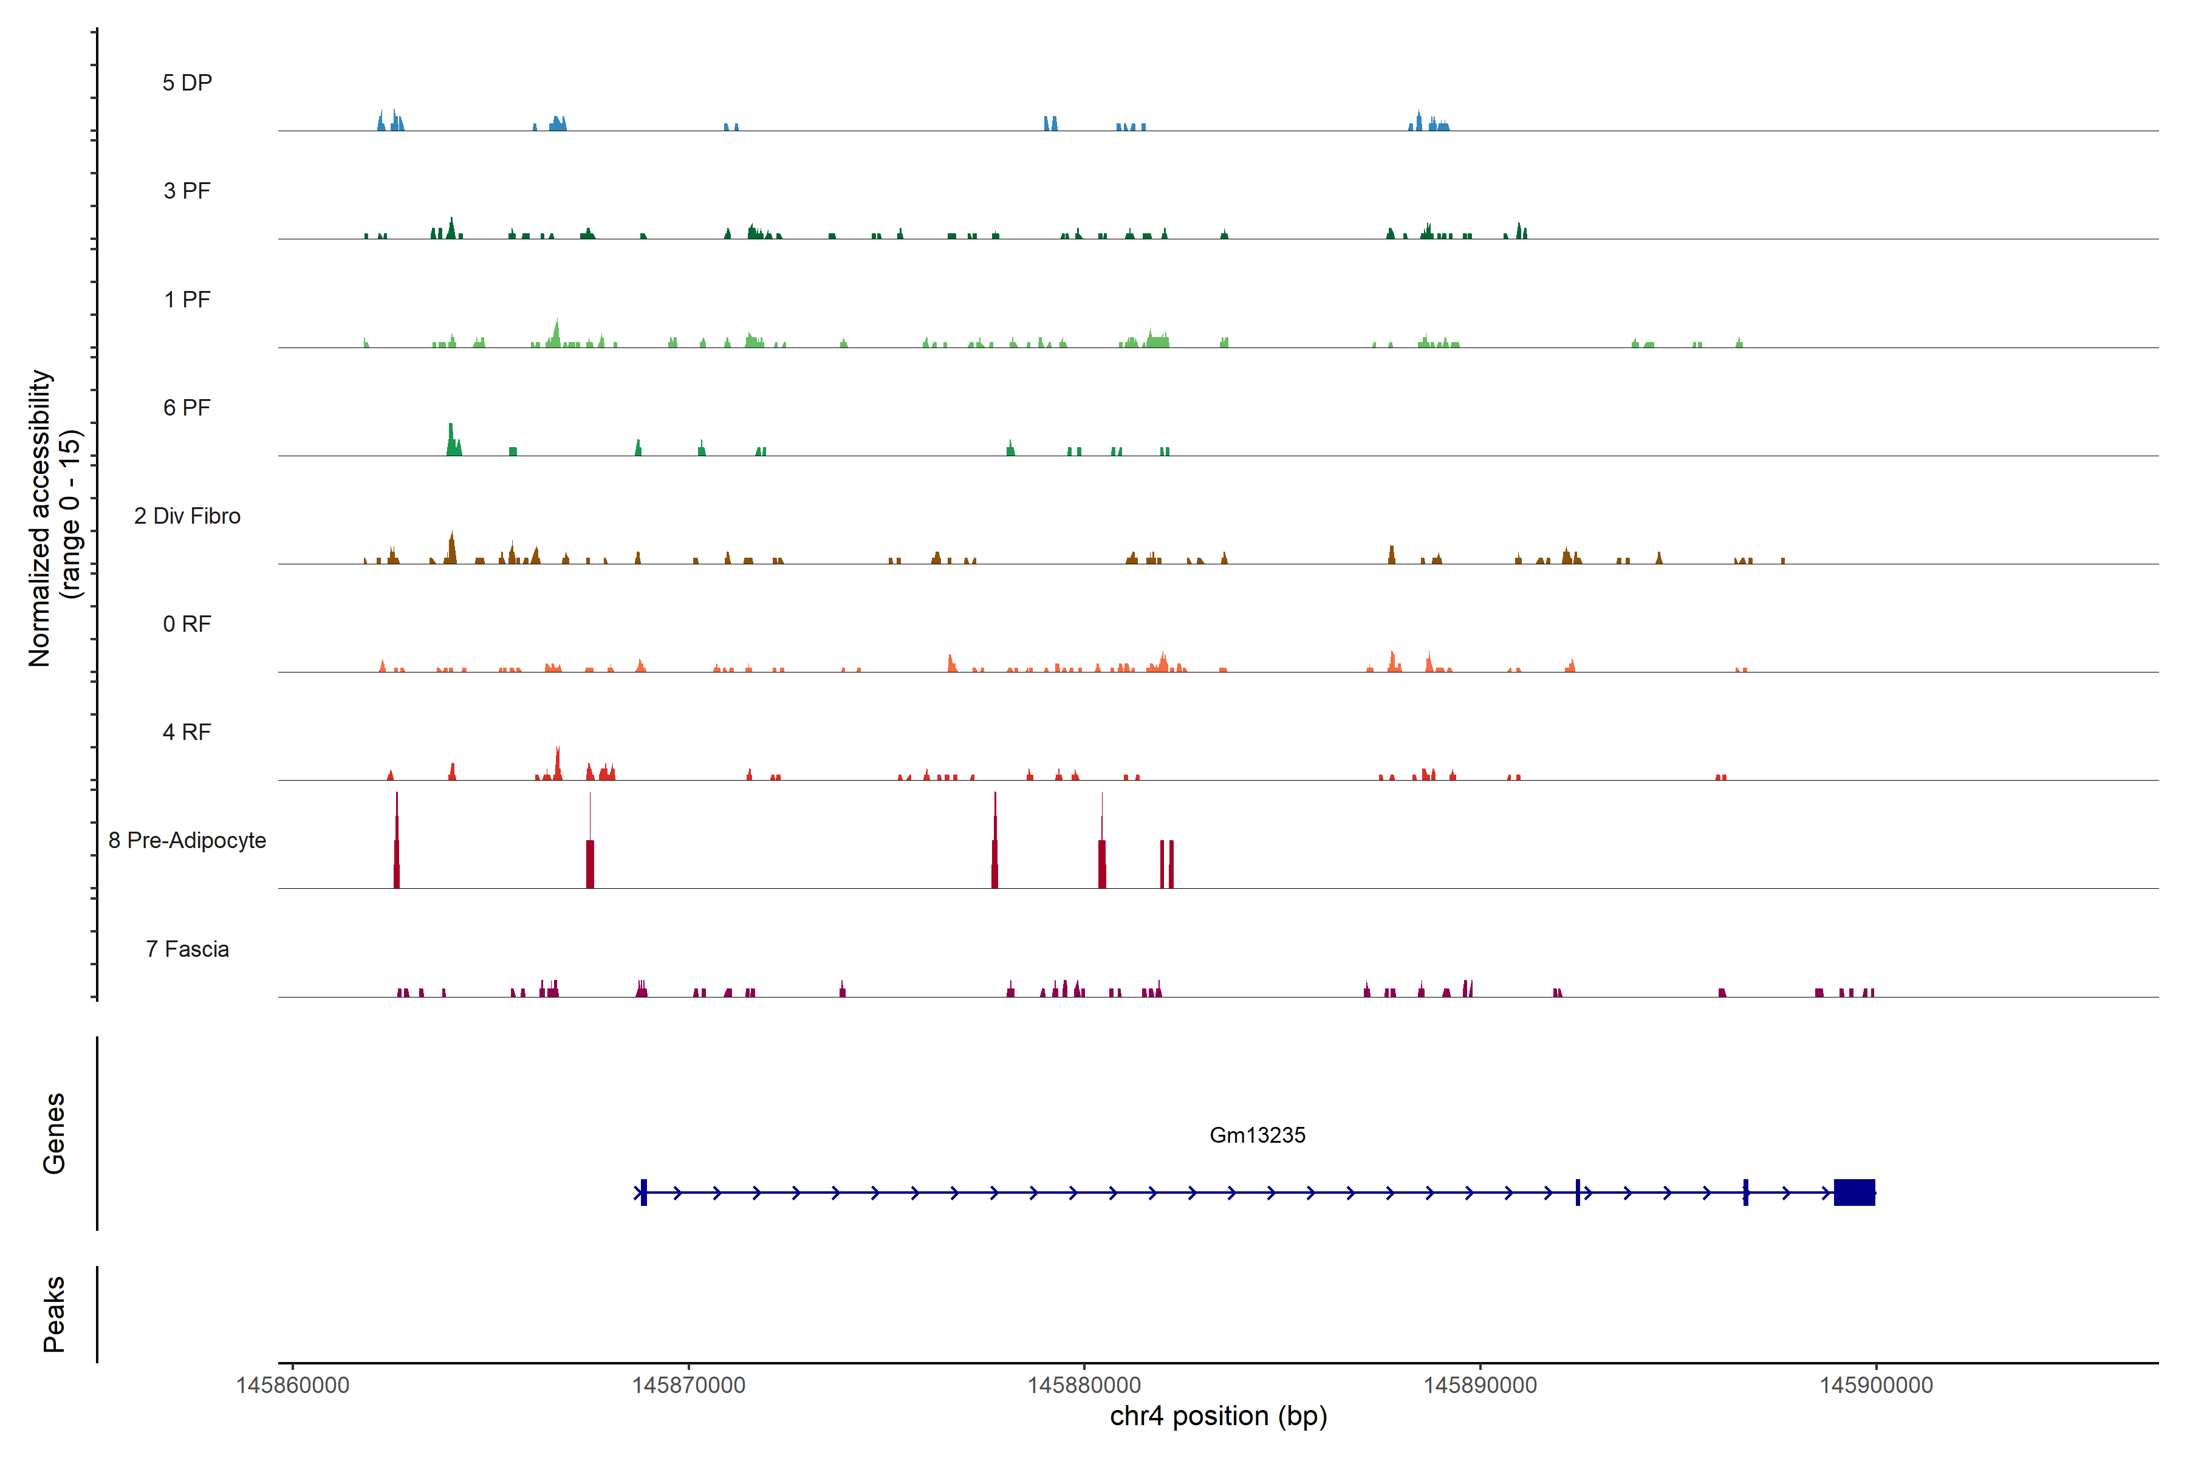Click the 4 RF track label
2187x1458 pixels.
187,732
